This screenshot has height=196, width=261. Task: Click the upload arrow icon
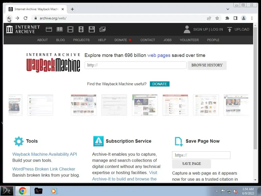tap(230, 29)
